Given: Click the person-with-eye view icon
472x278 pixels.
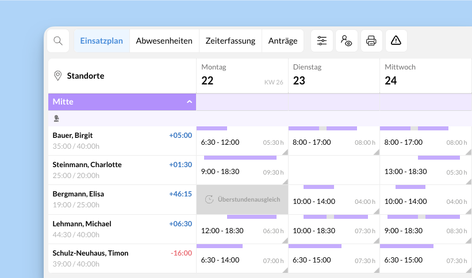Looking at the screenshot, I should click(x=347, y=41).
